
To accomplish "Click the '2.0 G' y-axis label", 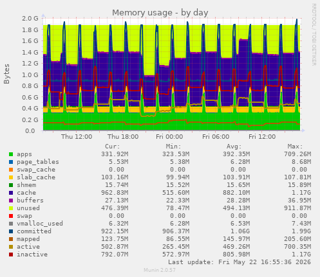I will [30, 19].
